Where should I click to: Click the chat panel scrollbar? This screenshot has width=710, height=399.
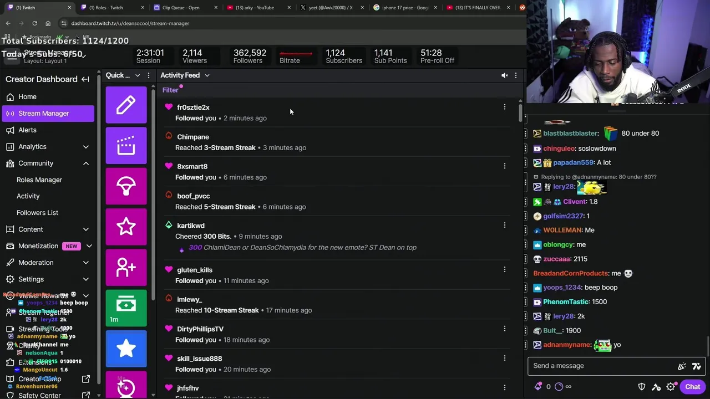(x=708, y=346)
